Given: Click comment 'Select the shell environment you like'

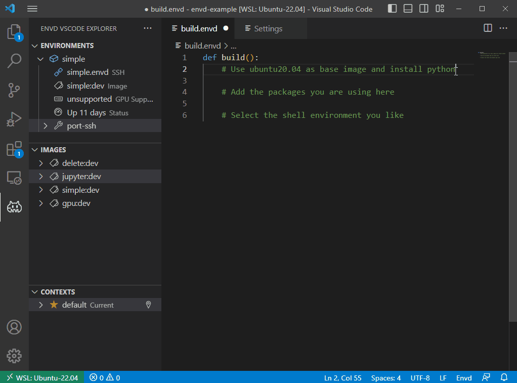Looking at the screenshot, I should click(x=312, y=115).
